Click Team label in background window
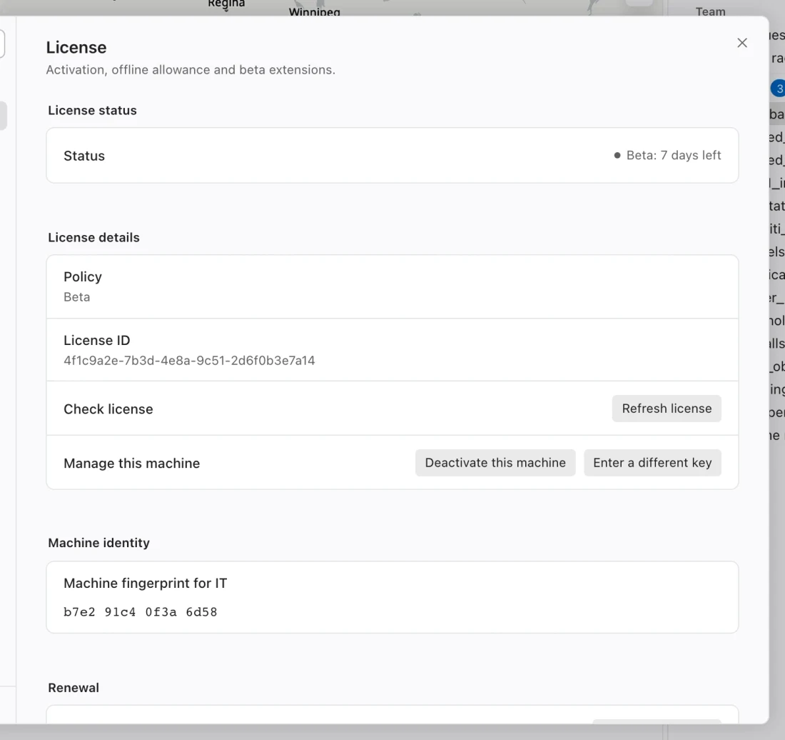Viewport: 785px width, 740px height. pos(710,11)
